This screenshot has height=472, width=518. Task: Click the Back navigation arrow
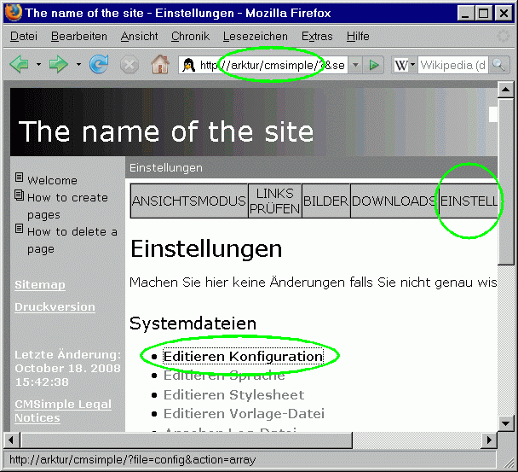point(19,65)
